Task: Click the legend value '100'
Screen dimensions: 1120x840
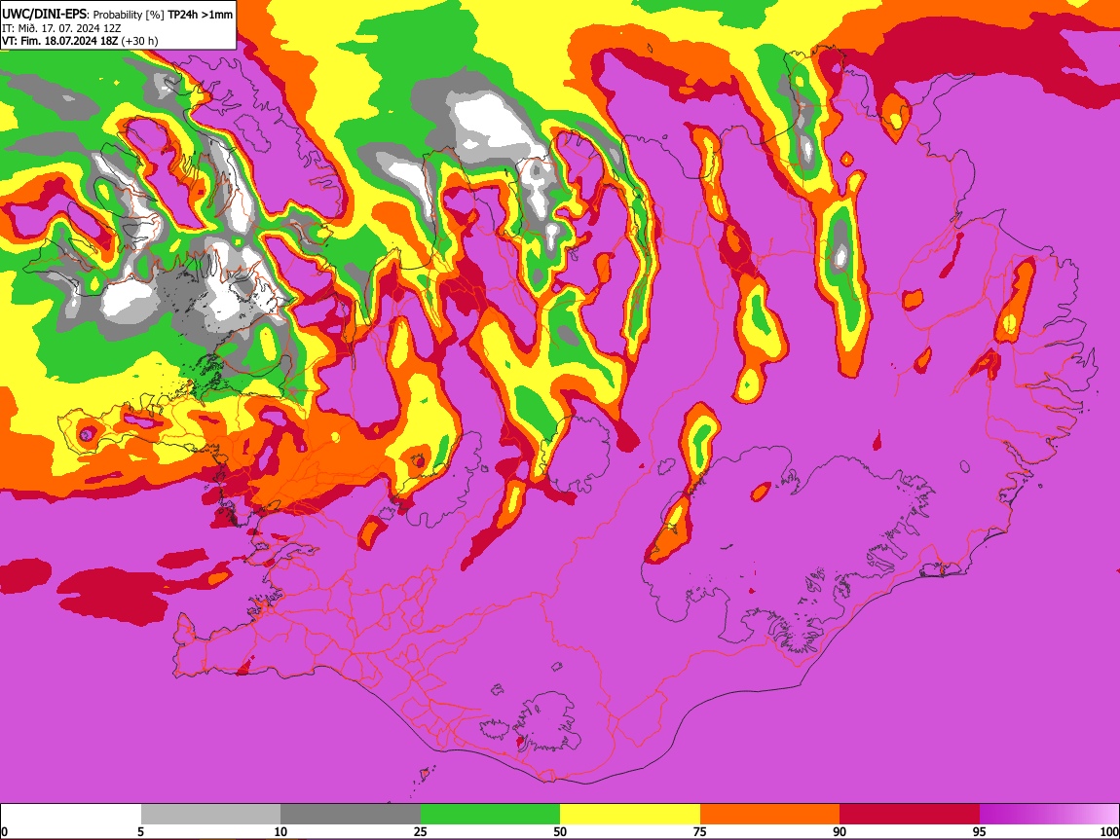Action: coord(1109,831)
